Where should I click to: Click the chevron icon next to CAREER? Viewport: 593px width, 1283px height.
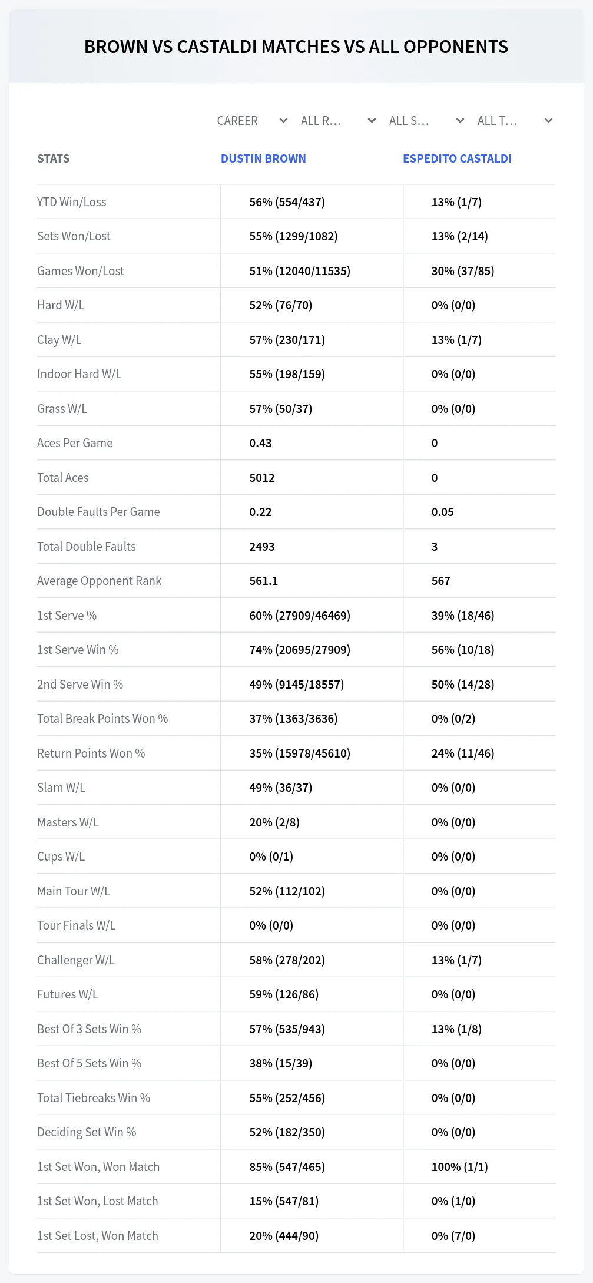[283, 121]
